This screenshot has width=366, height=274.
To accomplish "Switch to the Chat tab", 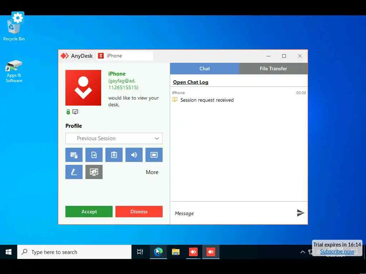I will pos(204,68).
